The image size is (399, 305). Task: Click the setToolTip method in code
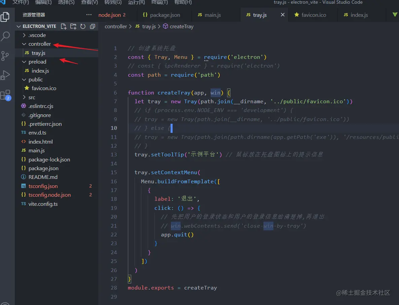168,154
